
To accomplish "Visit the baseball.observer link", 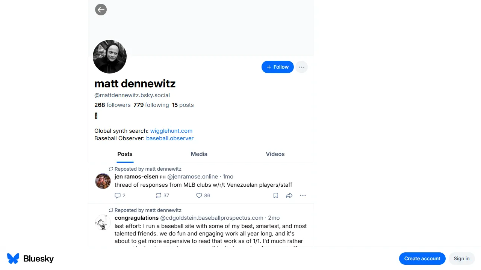I will click(169, 138).
